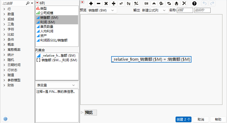Expand the 财务 function category
The height and width of the screenshot is (123, 227).
4,85
